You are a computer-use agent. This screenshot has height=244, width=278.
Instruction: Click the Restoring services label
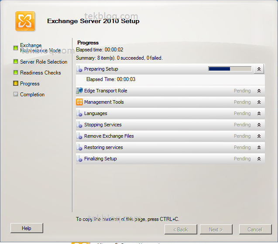[x=103, y=147]
